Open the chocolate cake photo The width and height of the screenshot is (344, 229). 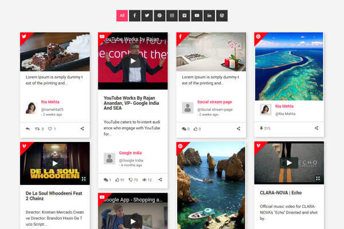[55, 52]
